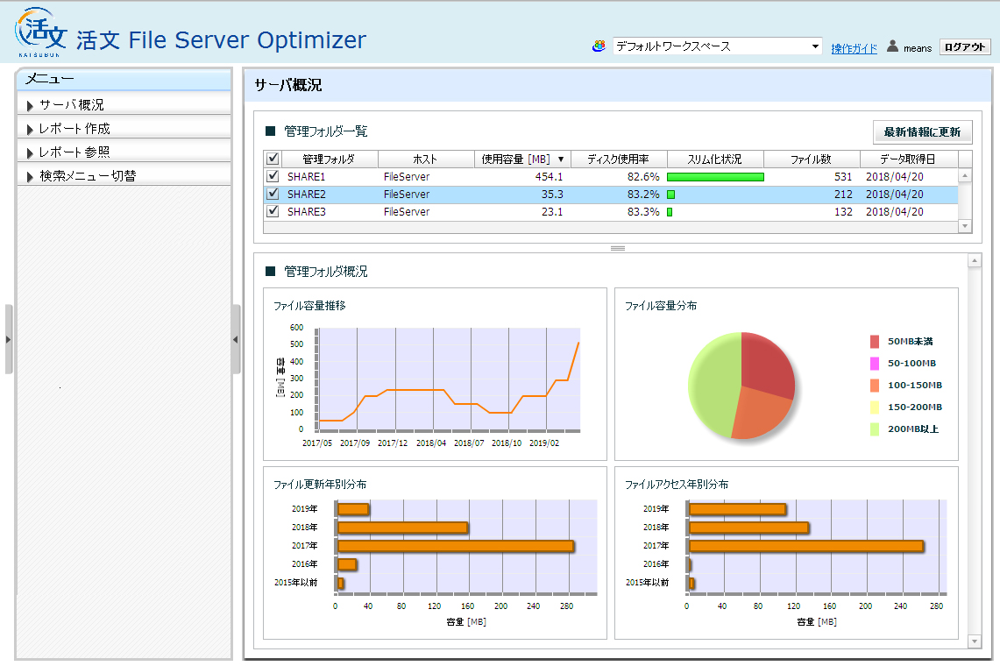Click the 最新情報に更新 button
This screenshot has height=666, width=1000.
pyautogui.click(x=922, y=132)
